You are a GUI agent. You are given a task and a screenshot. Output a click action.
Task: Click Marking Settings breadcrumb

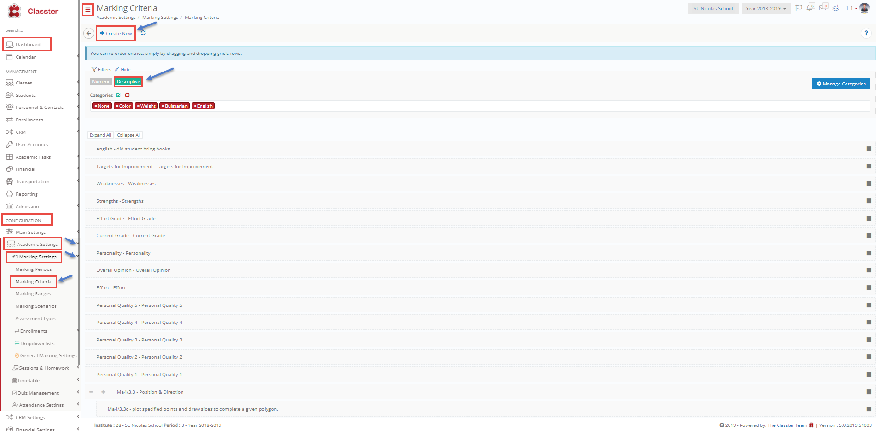coord(160,18)
